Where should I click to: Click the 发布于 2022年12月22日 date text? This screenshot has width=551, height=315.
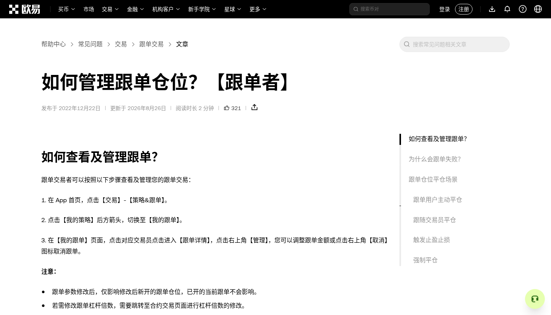pyautogui.click(x=71, y=108)
